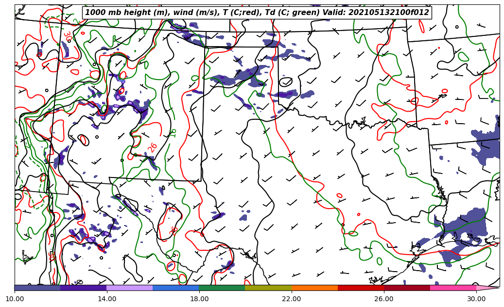Click the 26.00 colorbar tick label
This screenshot has height=307, width=504.
point(384,299)
